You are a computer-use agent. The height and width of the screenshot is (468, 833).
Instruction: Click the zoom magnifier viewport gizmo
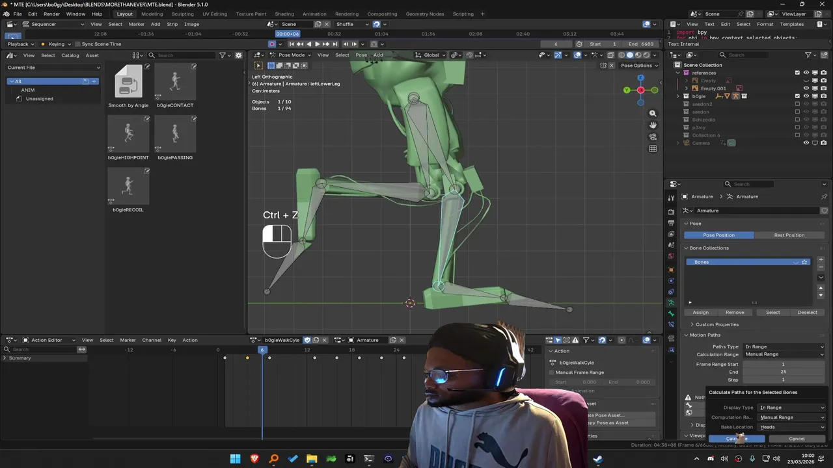point(653,113)
